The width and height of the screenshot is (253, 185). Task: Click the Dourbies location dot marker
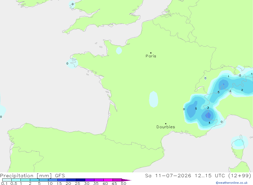166,124
